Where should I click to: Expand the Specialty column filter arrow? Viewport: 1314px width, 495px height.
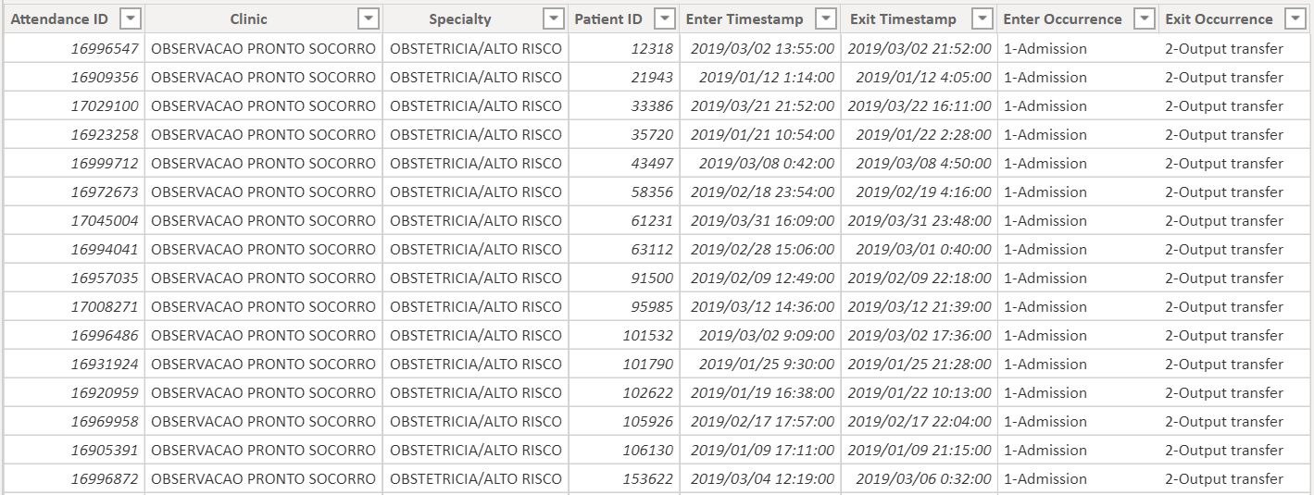[554, 19]
